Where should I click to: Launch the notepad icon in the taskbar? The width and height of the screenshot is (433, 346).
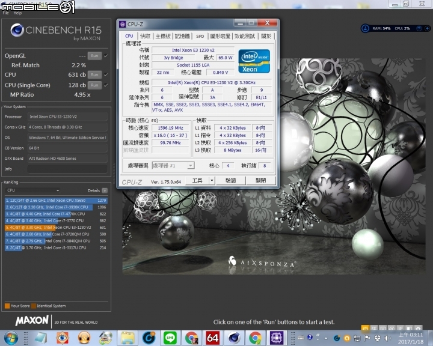click(41, 338)
